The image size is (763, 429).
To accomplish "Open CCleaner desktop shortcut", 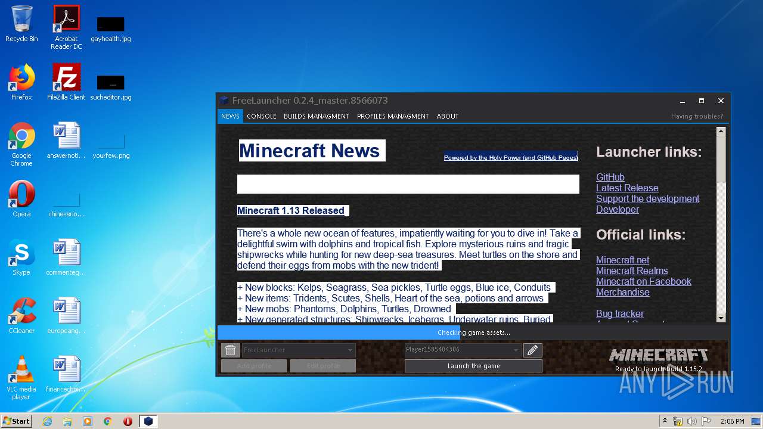I will (x=21, y=316).
